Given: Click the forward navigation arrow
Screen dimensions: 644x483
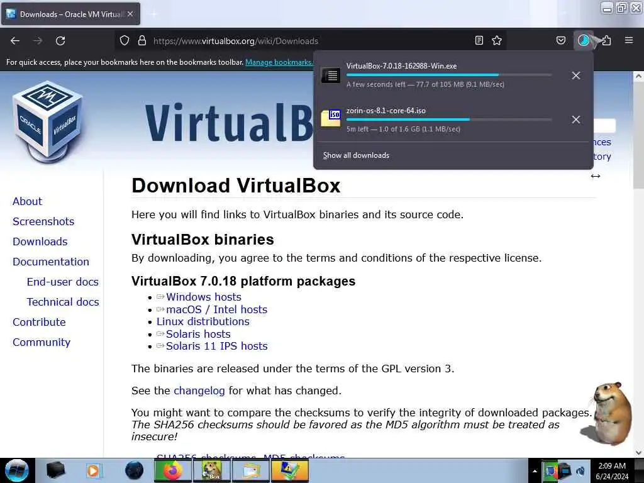Looking at the screenshot, I should [x=38, y=41].
